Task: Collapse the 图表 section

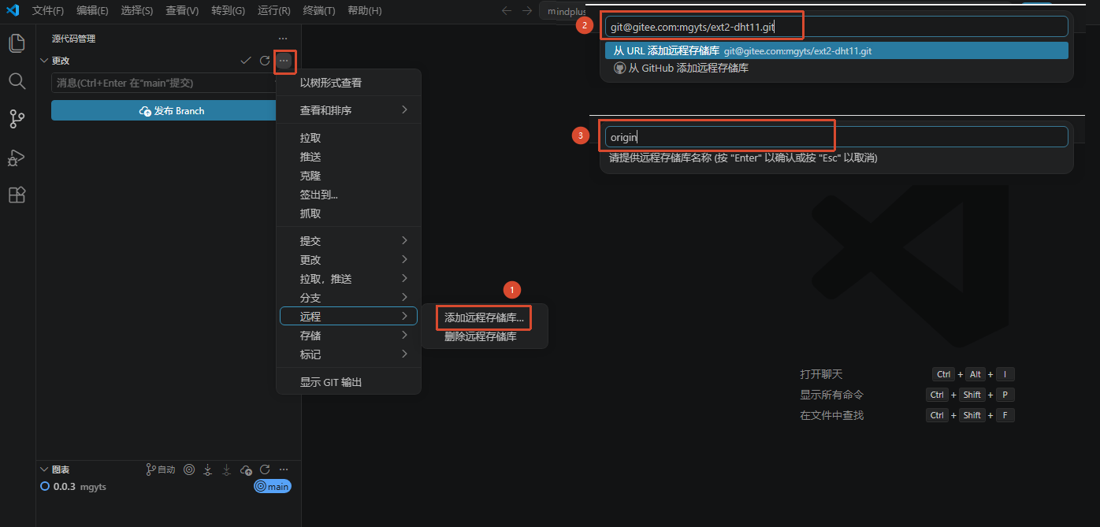Action: click(x=44, y=469)
